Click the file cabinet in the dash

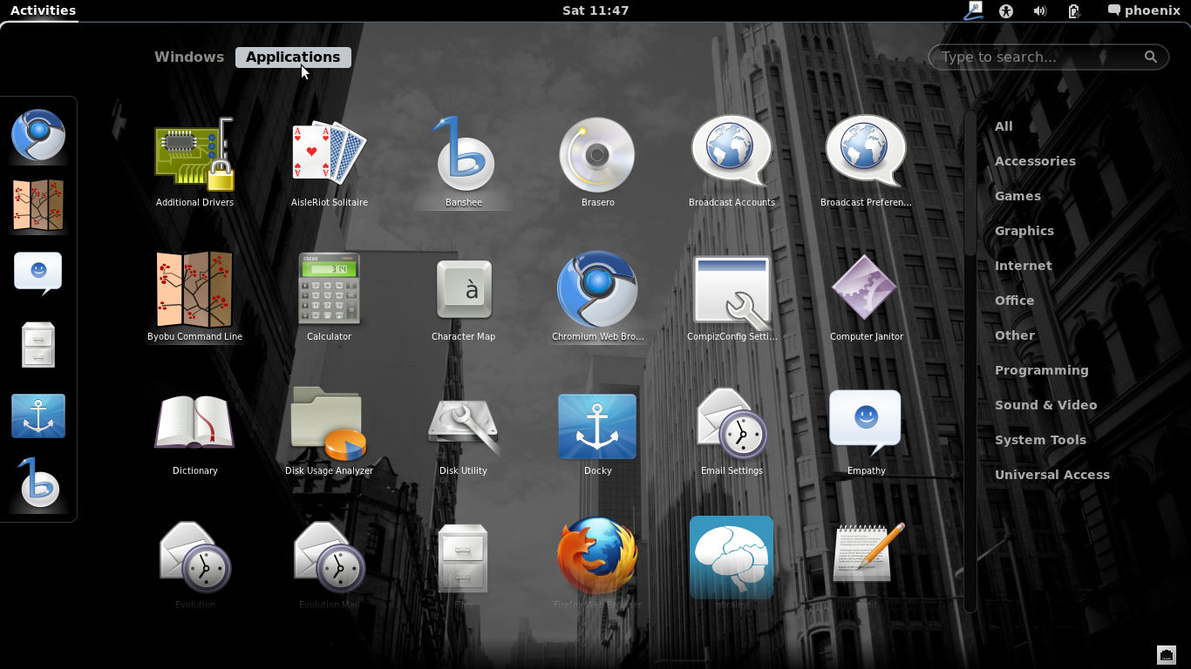click(x=38, y=345)
